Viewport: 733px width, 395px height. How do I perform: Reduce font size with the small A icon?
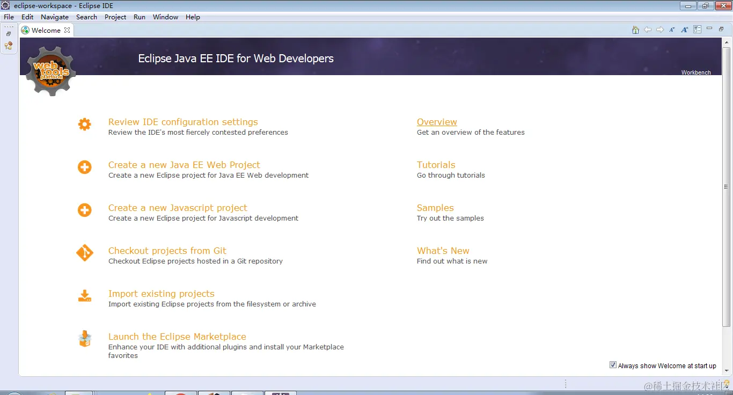click(x=672, y=30)
